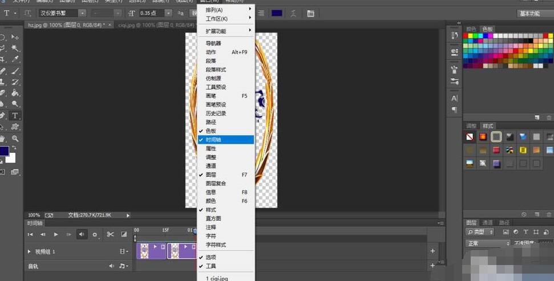Switch to the 调整 panel tab
554x281 pixels.
(x=471, y=125)
